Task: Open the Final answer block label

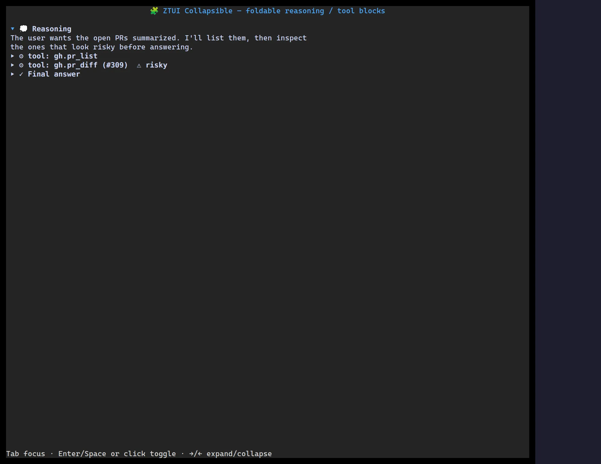Action: (54, 74)
